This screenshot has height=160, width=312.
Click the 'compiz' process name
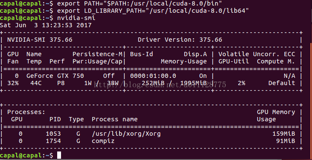[103, 141]
